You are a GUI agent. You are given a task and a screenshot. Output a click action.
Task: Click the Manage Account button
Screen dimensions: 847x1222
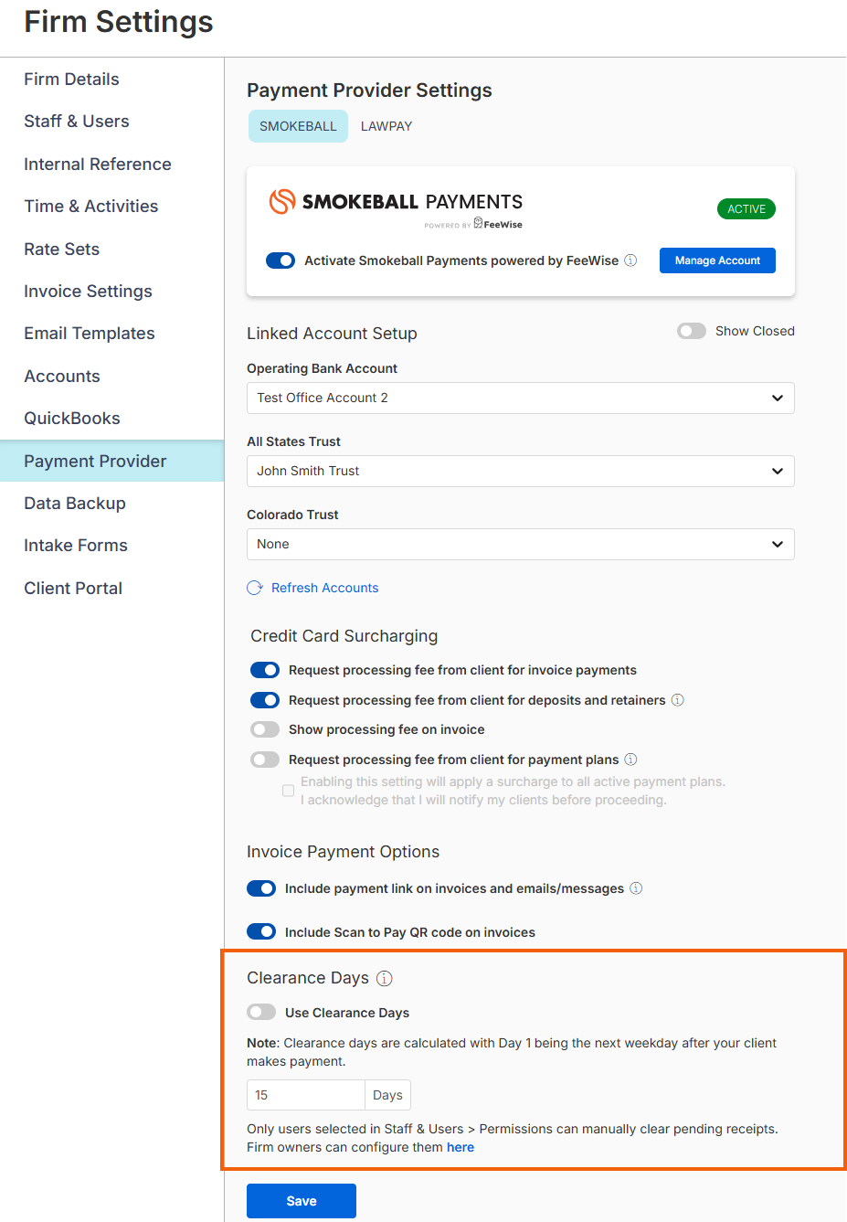[x=717, y=260]
